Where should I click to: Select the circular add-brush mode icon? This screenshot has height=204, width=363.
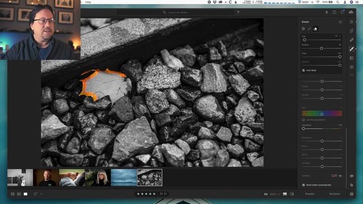[303, 29]
